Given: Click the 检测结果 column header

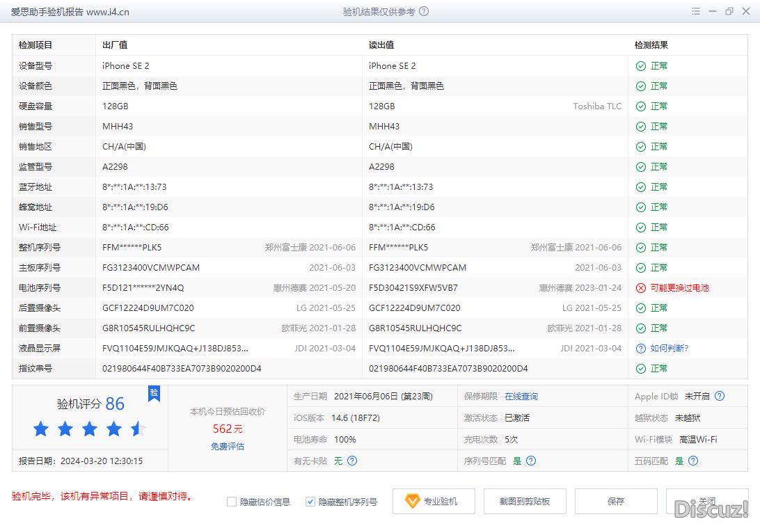Looking at the screenshot, I should pos(651,45).
